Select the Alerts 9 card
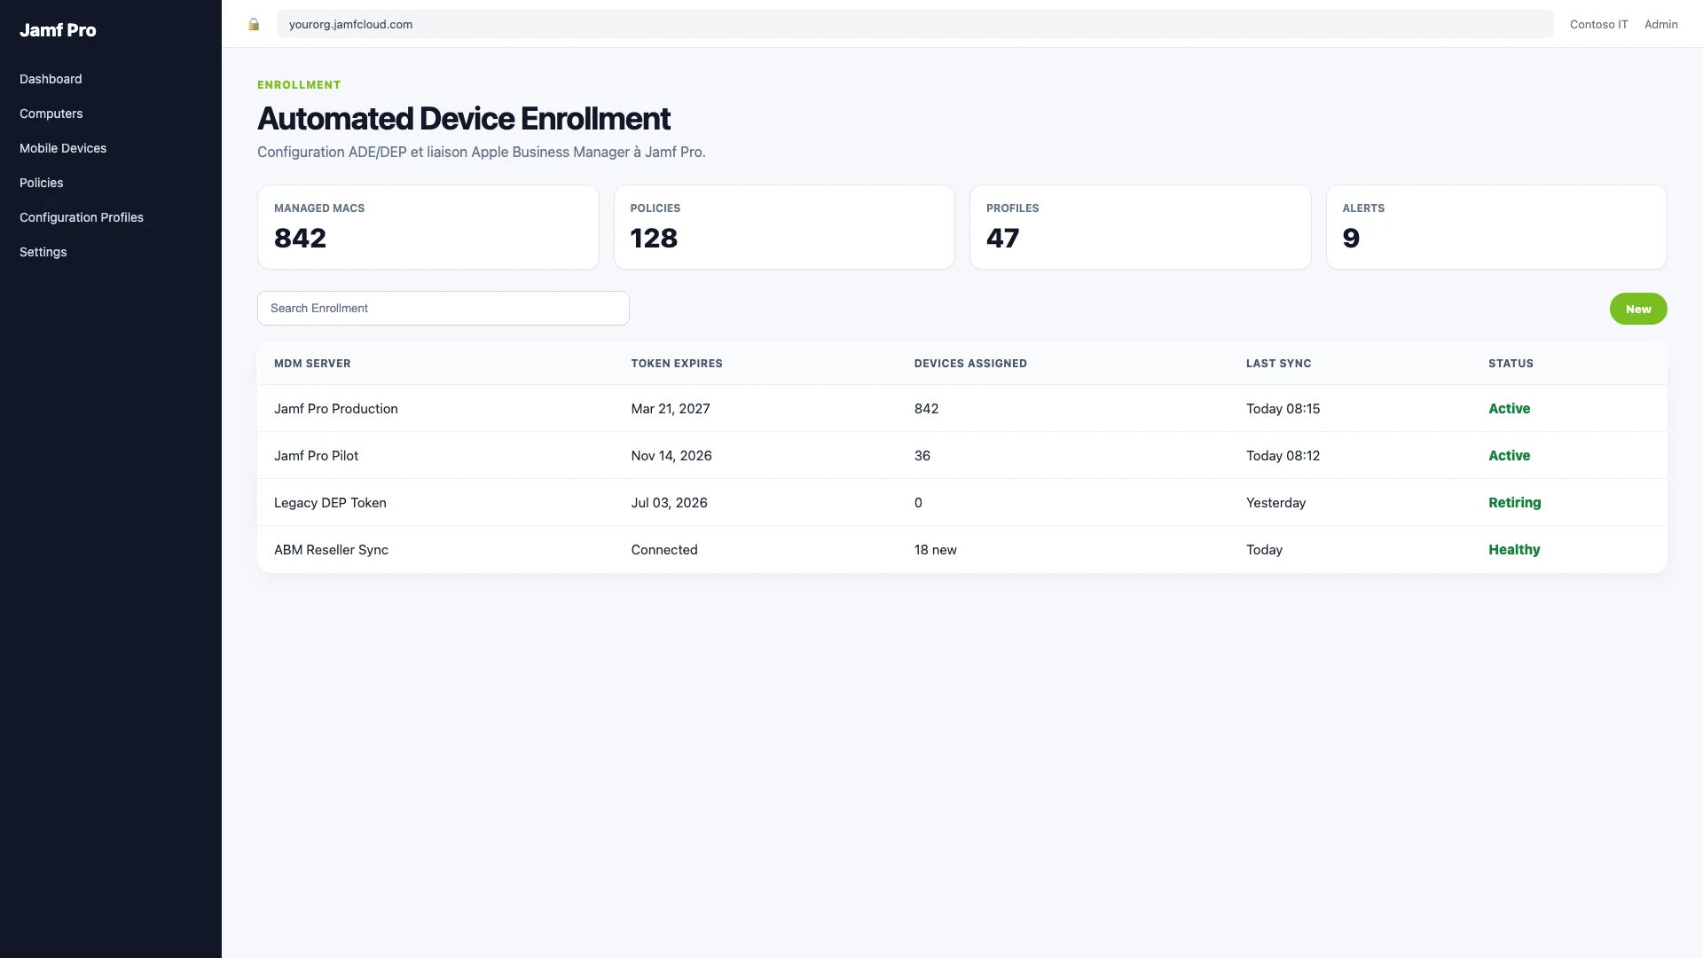Viewport: 1703px width, 958px height. 1496,227
